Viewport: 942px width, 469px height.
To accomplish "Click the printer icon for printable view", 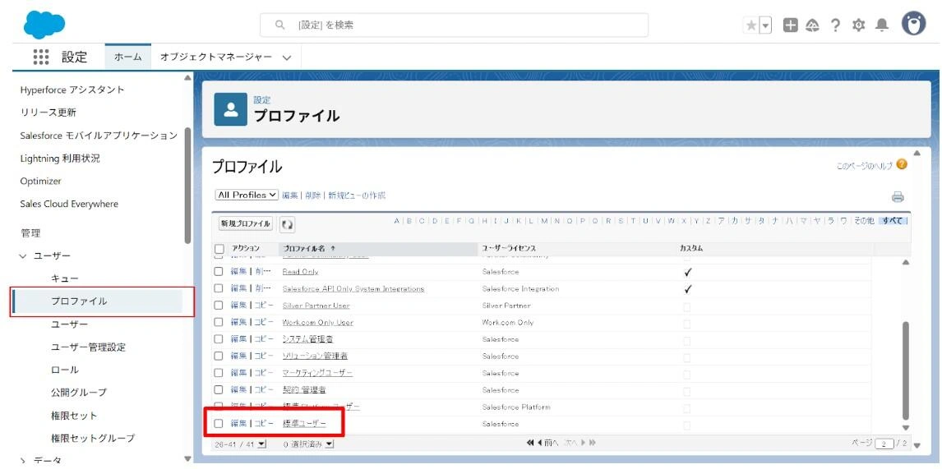I will point(898,197).
